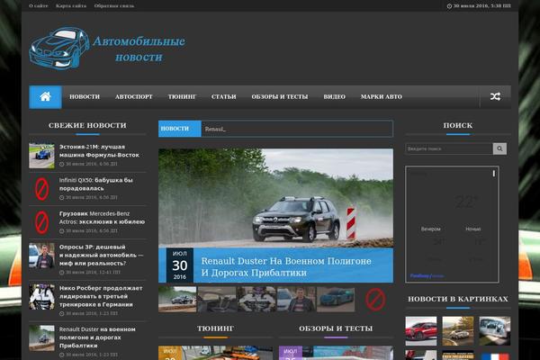The image size is (540, 360).
Task: Click the shuffle random article icon
Action: click(x=495, y=97)
